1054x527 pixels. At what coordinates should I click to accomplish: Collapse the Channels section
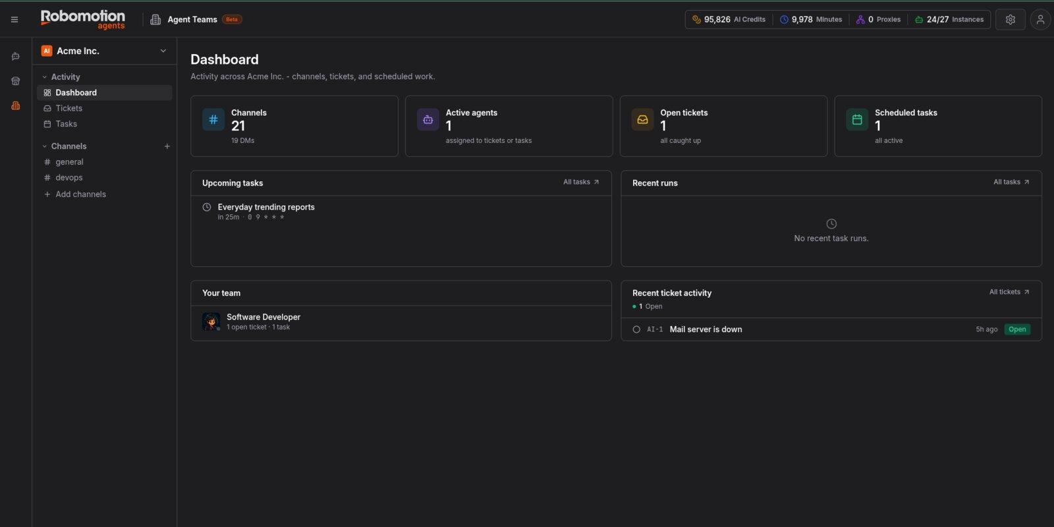(45, 146)
